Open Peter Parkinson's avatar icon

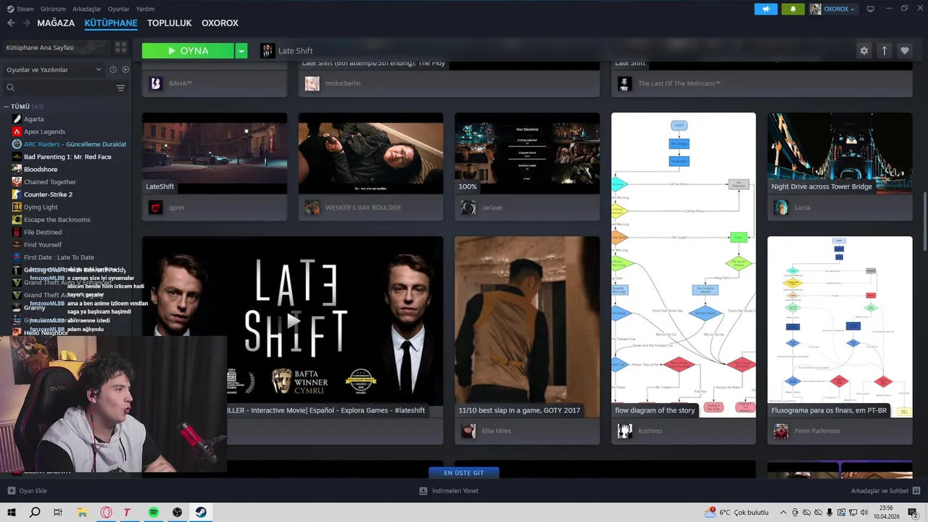tap(781, 431)
